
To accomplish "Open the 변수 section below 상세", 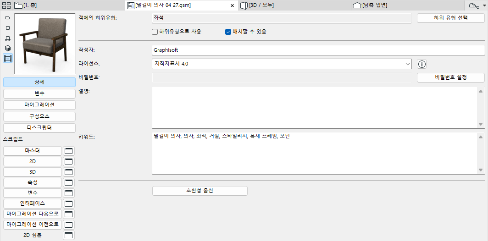I will point(39,93).
